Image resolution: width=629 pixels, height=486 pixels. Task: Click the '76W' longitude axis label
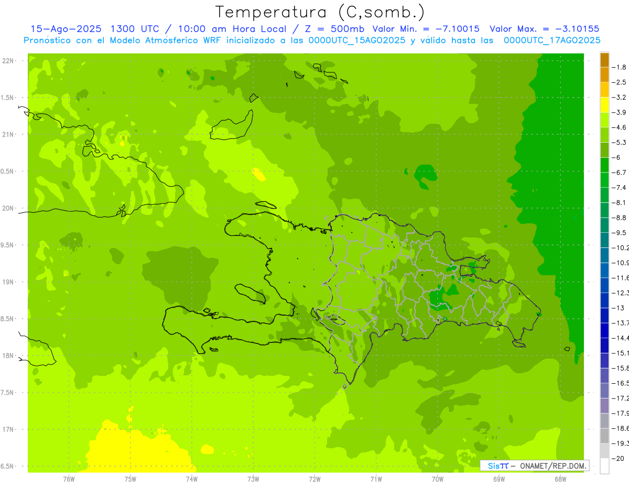pyautogui.click(x=69, y=479)
